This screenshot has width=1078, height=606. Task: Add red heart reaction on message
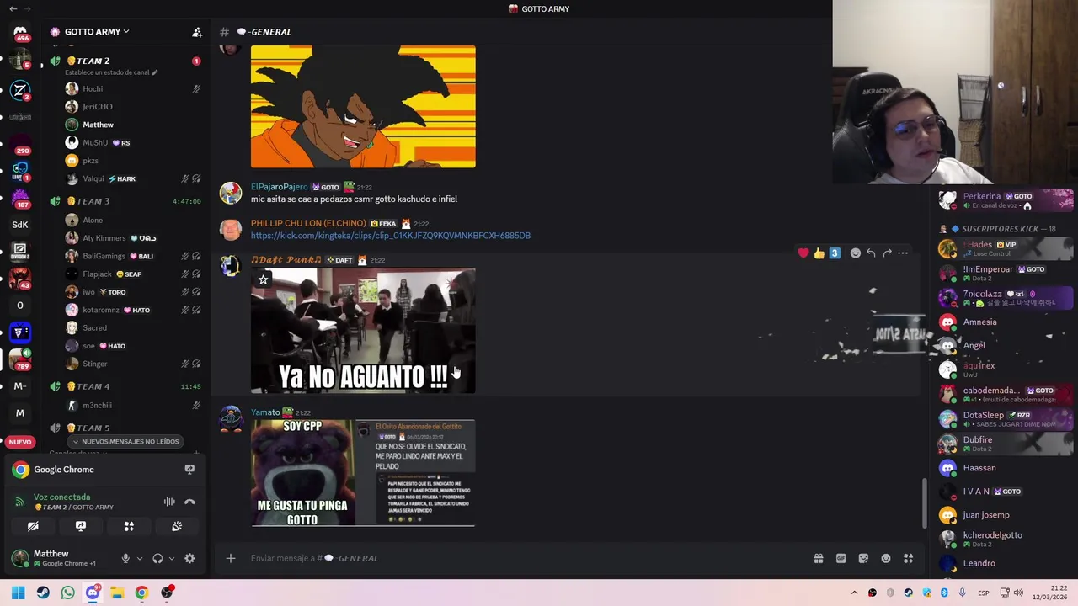[803, 253]
